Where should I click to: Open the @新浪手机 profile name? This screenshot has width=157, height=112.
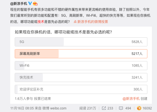[x=19, y=4]
